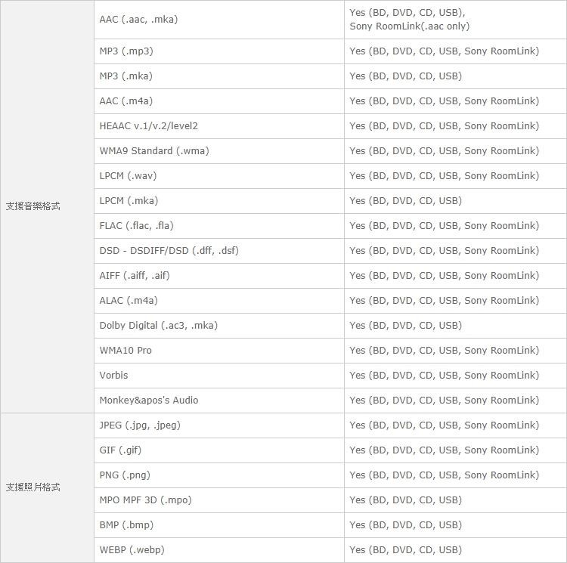The width and height of the screenshot is (567, 563).
Task: Click the LPCM (.wav) format cell
Action: [219, 176]
